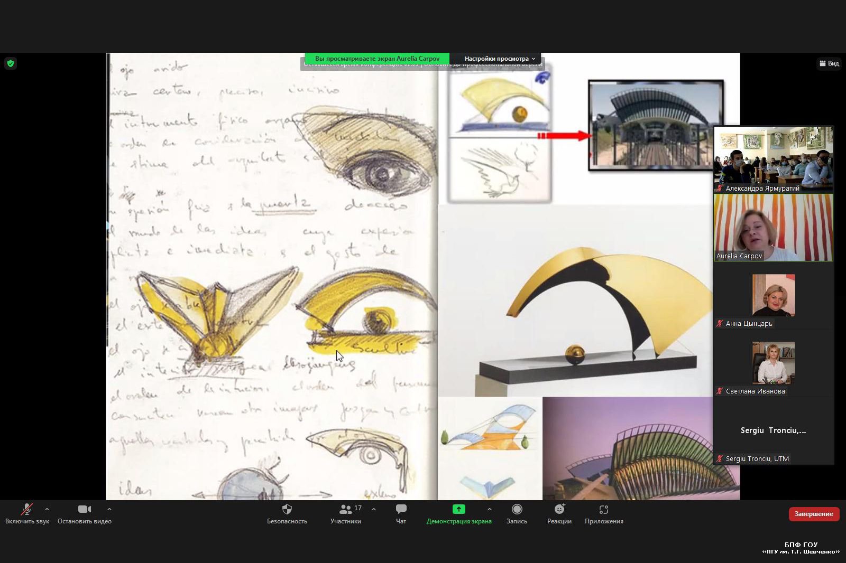Click muted mic icon beside Светлана Иванова
846x563 pixels.
[720, 391]
